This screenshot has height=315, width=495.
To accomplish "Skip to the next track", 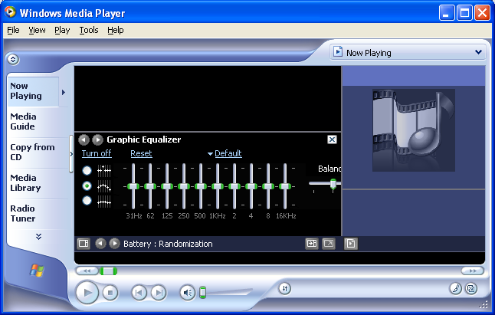I will pyautogui.click(x=158, y=292).
